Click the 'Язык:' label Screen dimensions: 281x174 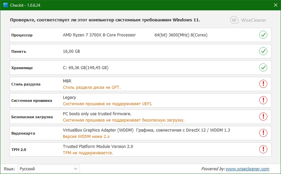click(x=9, y=169)
